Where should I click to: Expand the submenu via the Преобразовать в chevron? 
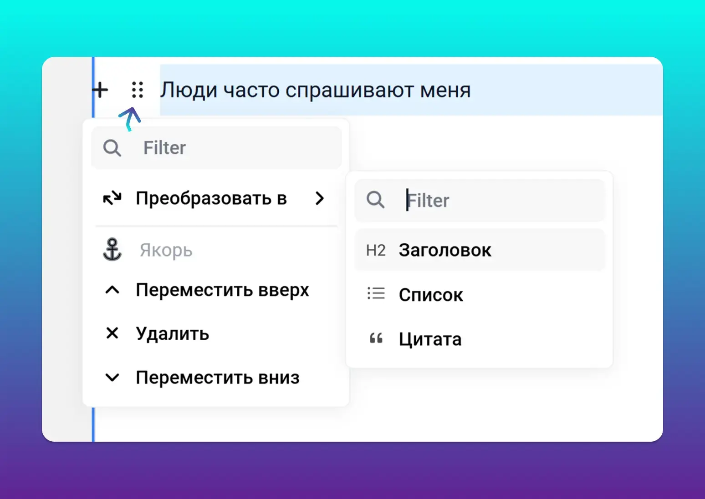320,198
